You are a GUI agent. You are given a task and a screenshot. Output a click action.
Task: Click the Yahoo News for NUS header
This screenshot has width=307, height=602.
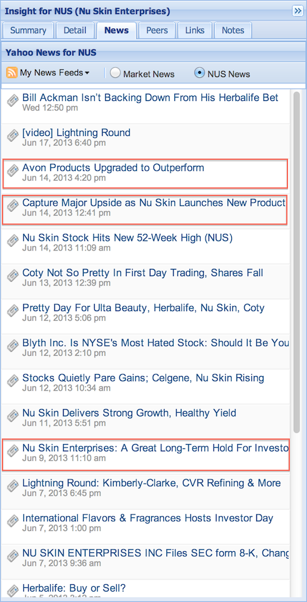pos(51,53)
